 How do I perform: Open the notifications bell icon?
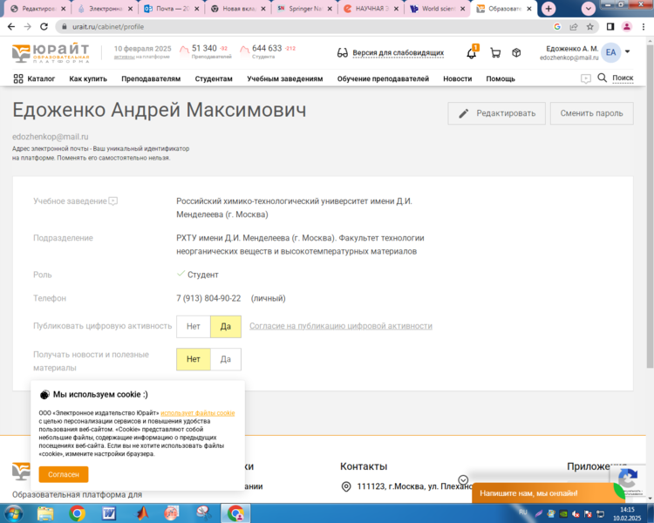(471, 53)
